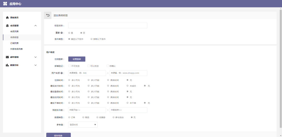Click the bar chart icon beside 数据分析
This screenshot has width=282, height=137.
point(7,65)
